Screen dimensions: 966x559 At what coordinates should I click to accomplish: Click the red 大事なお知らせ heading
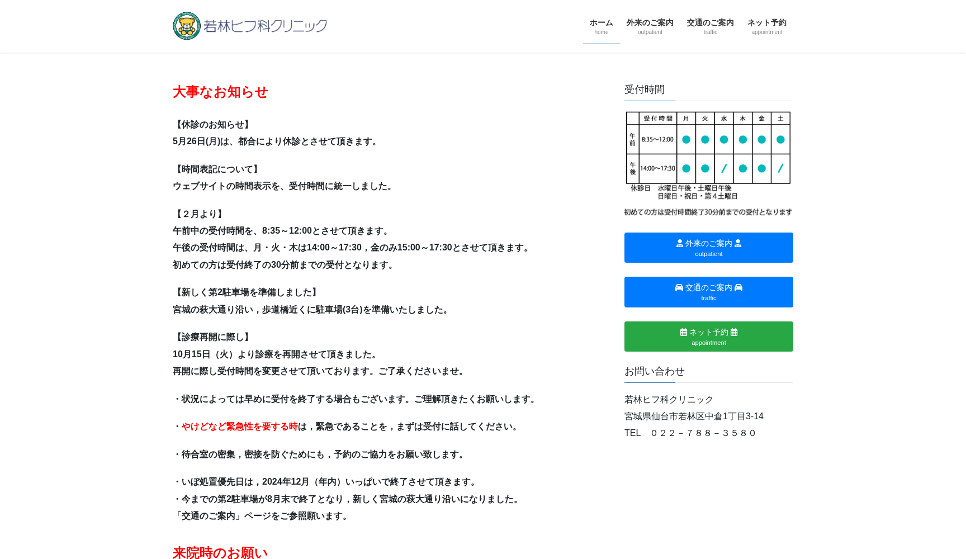click(x=220, y=92)
